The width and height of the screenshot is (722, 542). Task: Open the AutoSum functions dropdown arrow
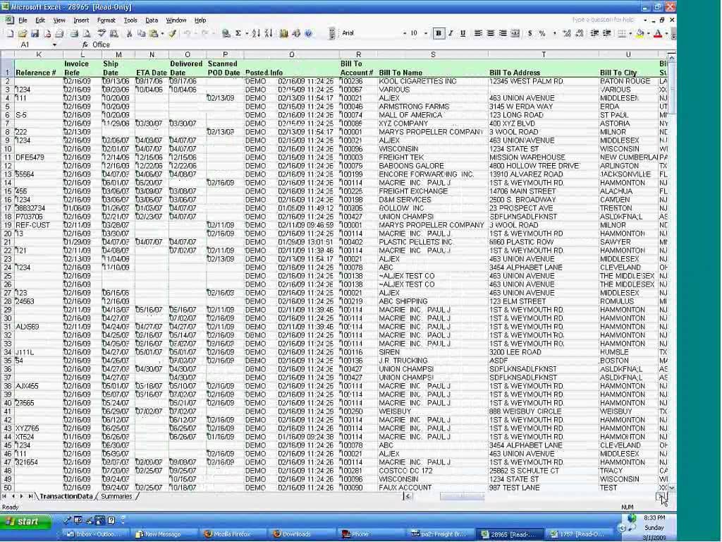click(x=246, y=33)
